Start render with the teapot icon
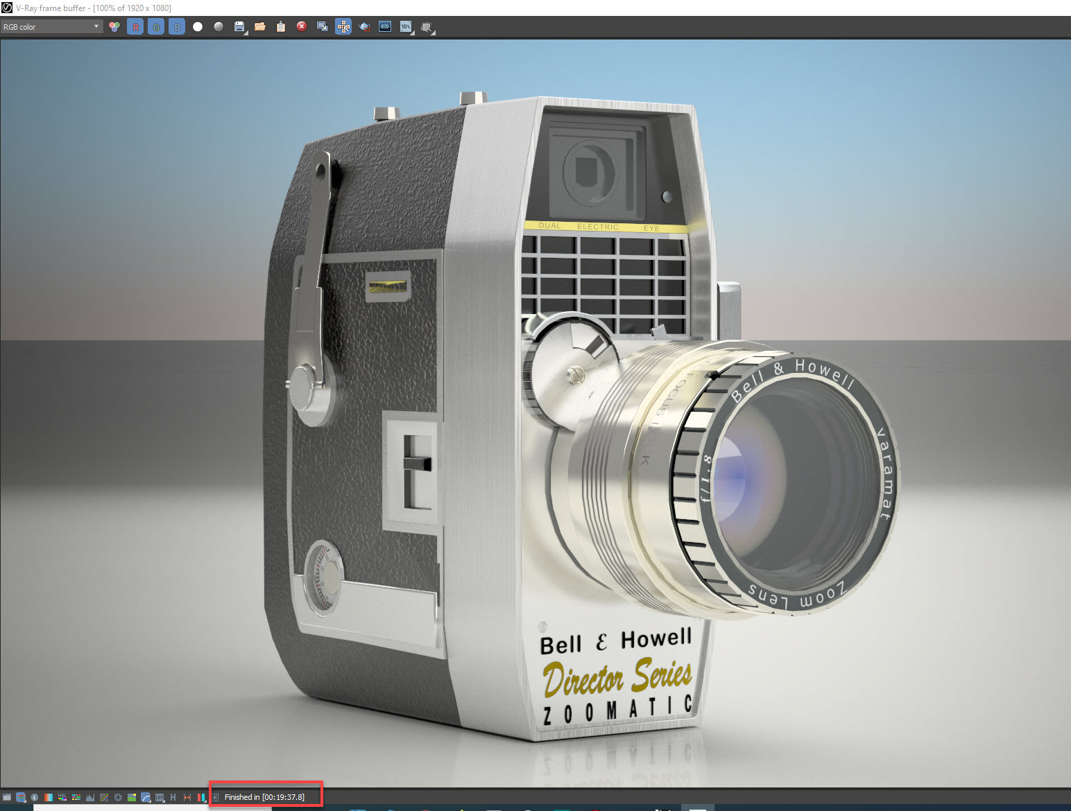 click(x=364, y=26)
